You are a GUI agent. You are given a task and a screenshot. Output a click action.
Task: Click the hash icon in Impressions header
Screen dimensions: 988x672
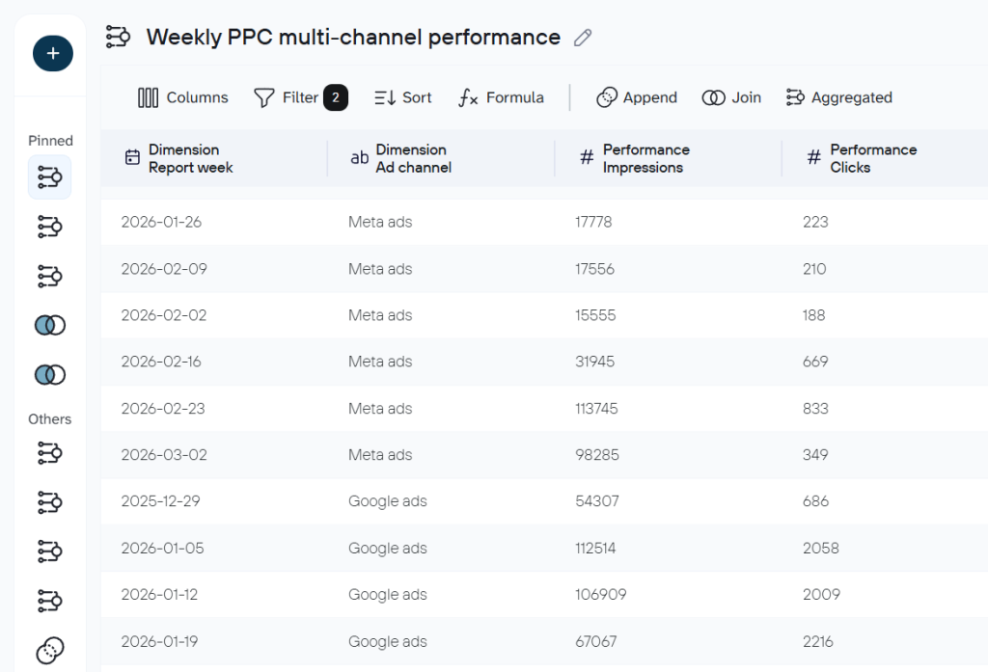point(587,157)
